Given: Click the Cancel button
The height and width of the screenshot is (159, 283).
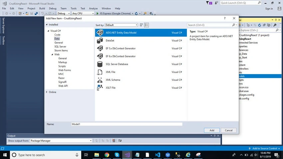Looking at the screenshot, I should coord(229,130).
